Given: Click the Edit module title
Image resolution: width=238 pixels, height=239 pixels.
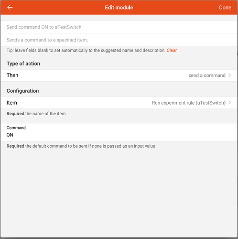Looking at the screenshot, I should (119, 8).
